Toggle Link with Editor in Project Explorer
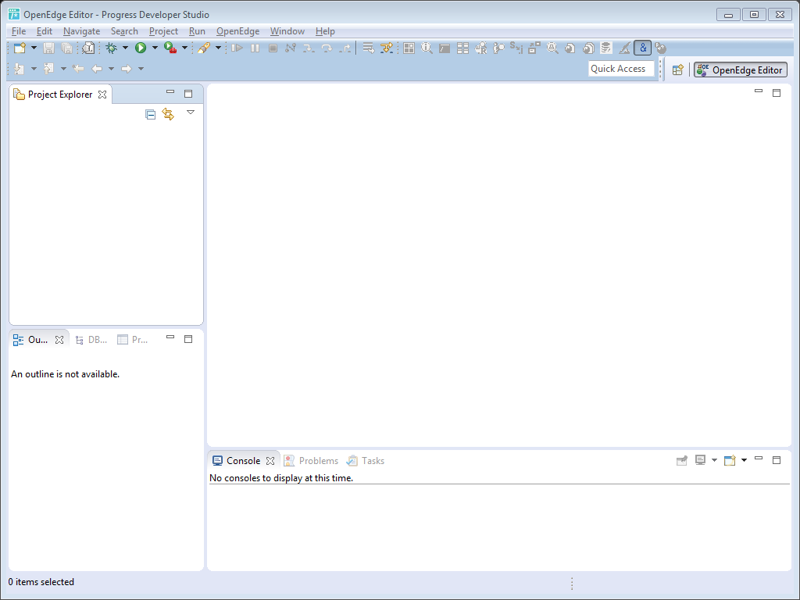800x600 pixels. coord(168,114)
